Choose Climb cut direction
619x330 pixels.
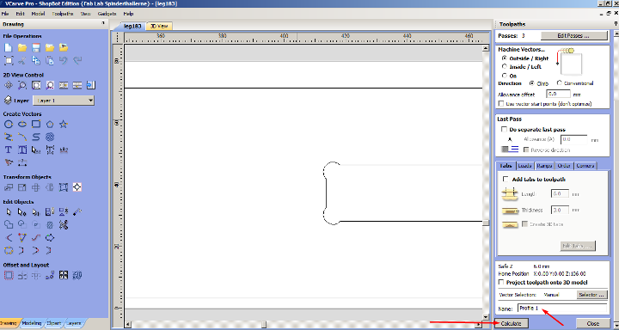[x=532, y=83]
